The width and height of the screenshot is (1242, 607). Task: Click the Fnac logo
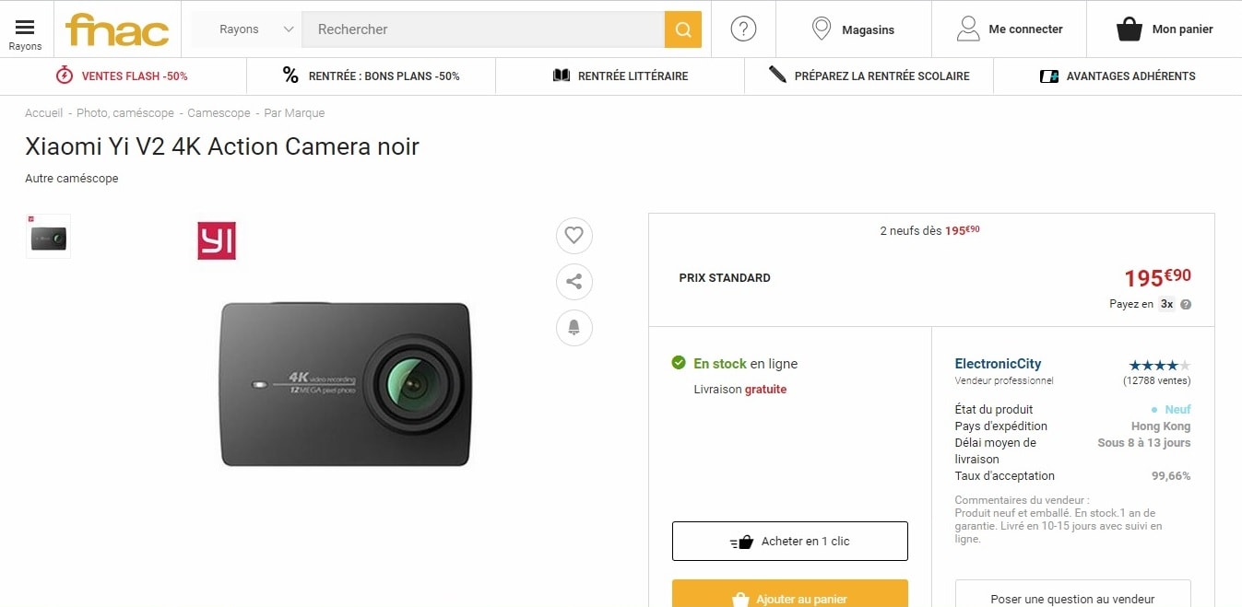(x=117, y=29)
